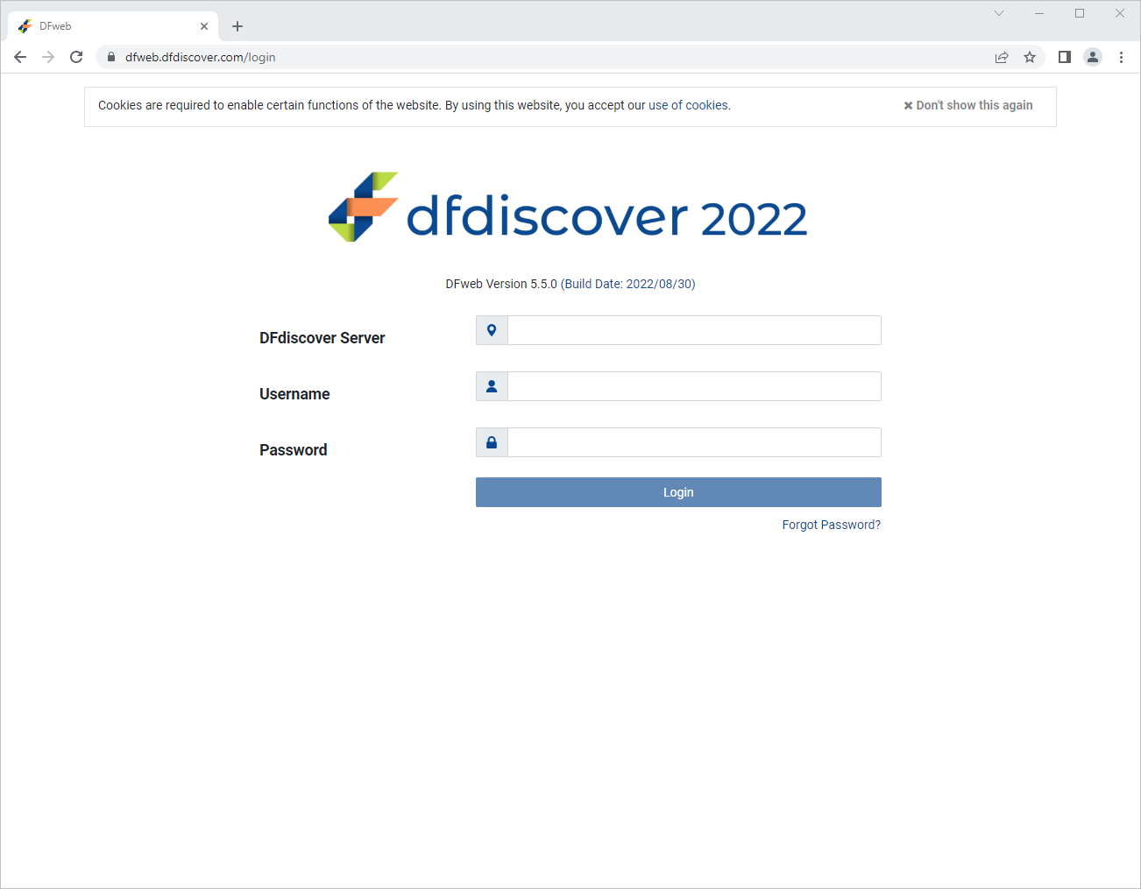This screenshot has height=889, width=1141.
Task: Dismiss banner with Don't show this again
Action: (x=967, y=105)
